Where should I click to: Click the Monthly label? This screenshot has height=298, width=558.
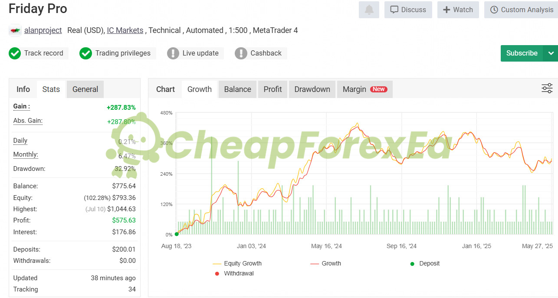(x=26, y=155)
